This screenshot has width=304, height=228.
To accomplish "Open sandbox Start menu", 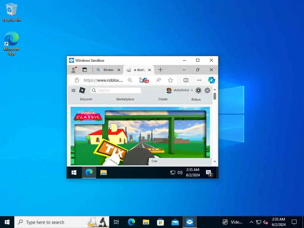I will click(74, 172).
